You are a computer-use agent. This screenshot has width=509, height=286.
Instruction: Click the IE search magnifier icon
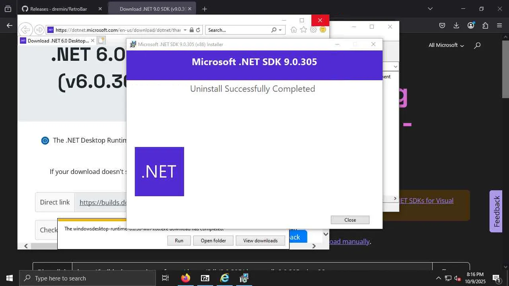tap(274, 30)
